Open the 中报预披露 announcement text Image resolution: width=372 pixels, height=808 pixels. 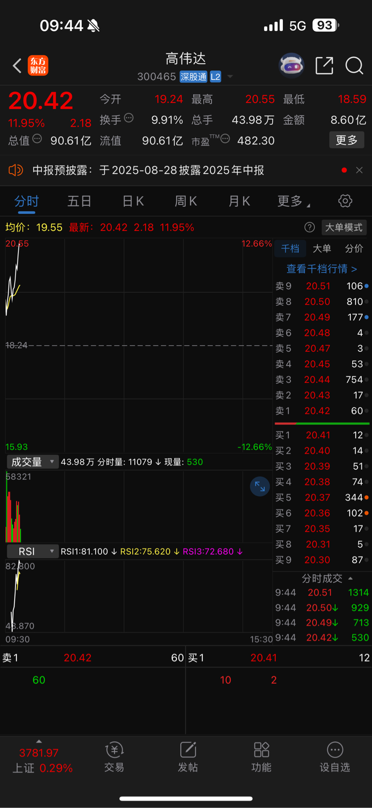[x=148, y=170]
